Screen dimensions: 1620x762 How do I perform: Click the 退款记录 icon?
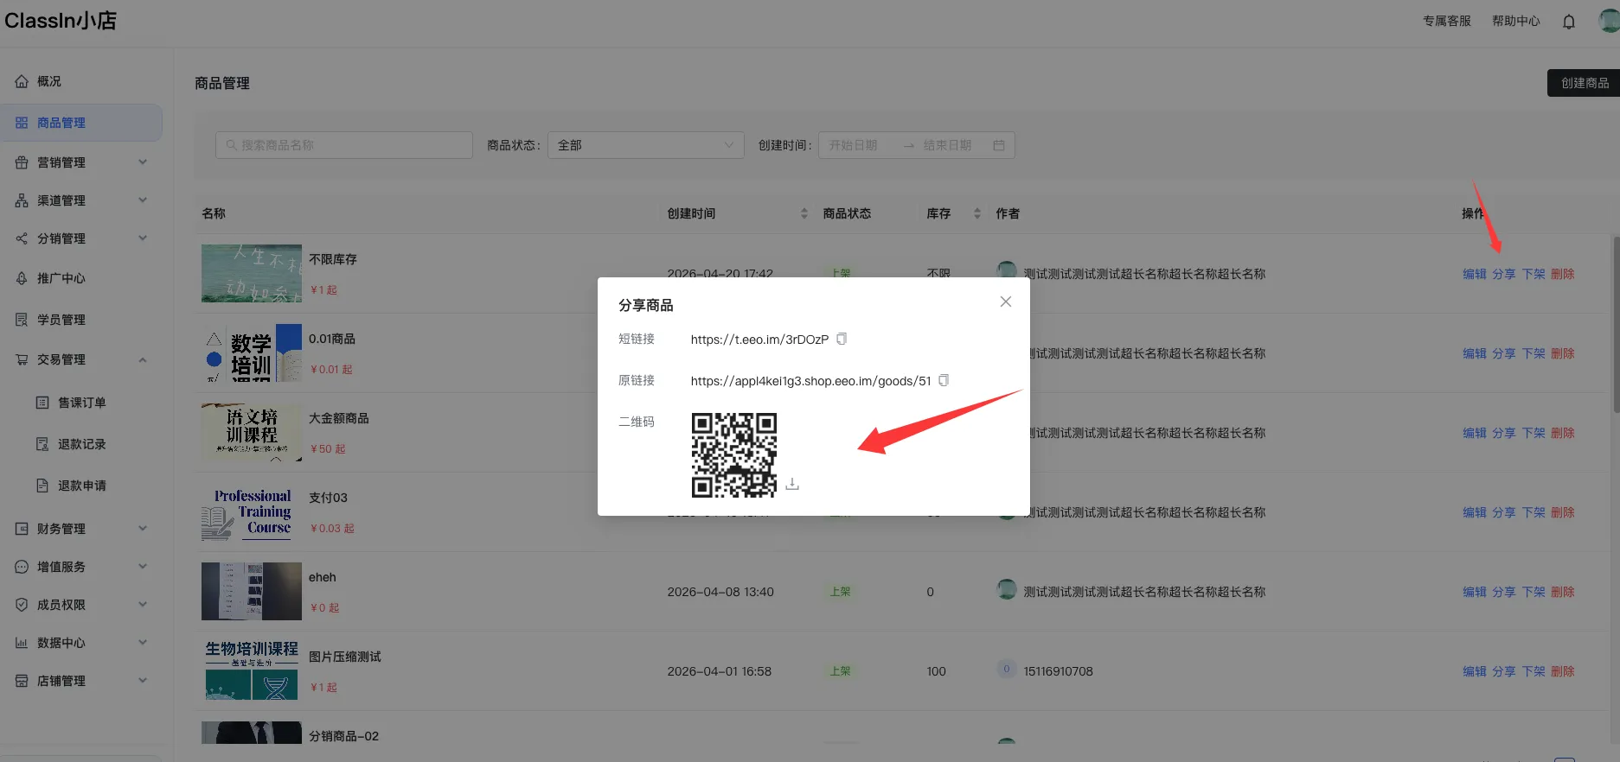[42, 444]
